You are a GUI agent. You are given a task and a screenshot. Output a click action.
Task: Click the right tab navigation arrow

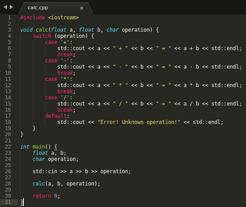[11, 7]
